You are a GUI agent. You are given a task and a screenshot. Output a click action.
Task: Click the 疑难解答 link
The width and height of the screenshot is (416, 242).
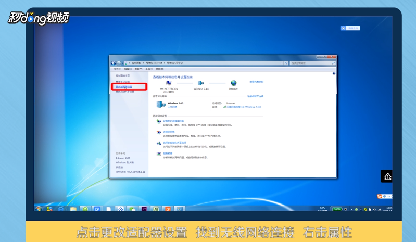click(x=168, y=154)
